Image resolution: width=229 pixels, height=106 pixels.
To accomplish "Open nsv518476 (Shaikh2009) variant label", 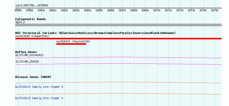I will pyautogui.click(x=73, y=42).
